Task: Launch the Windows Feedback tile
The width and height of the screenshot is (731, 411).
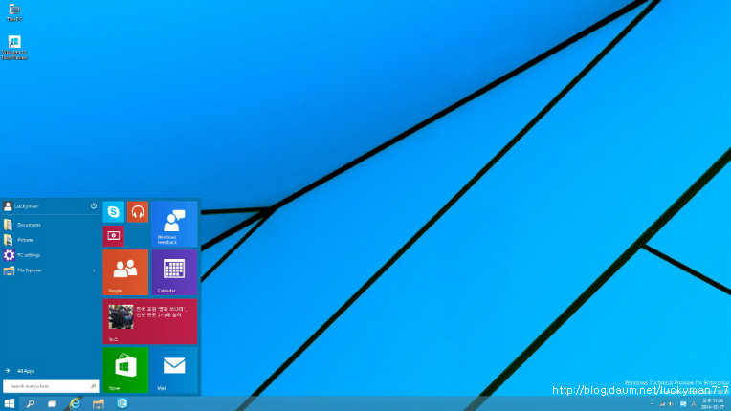Action: click(174, 224)
